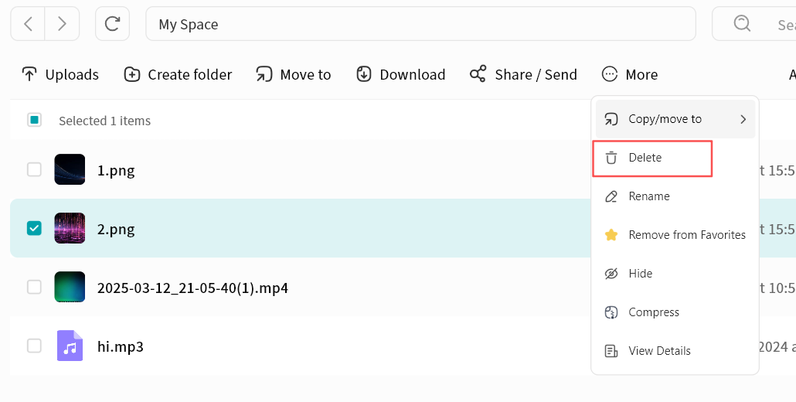796x402 pixels.
Task: Check the box next to 1.png
Action: (34, 169)
